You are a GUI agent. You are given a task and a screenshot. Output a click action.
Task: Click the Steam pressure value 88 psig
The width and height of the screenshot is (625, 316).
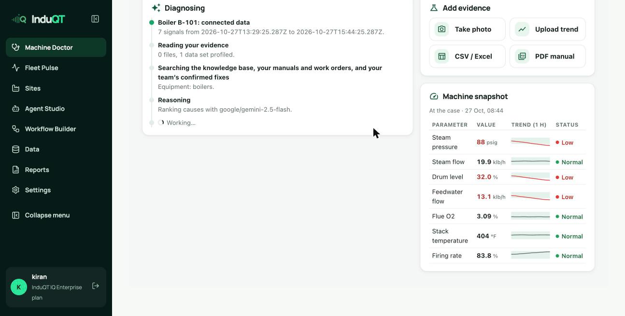tap(487, 142)
